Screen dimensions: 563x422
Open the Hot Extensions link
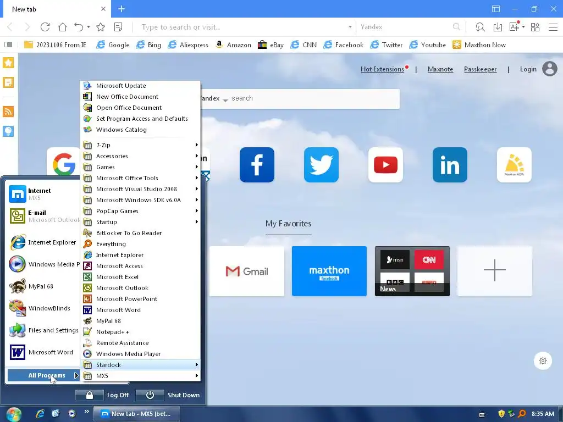(x=382, y=69)
